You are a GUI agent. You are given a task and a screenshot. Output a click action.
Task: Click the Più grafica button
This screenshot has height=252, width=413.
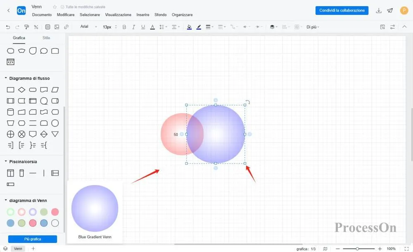tap(32, 239)
